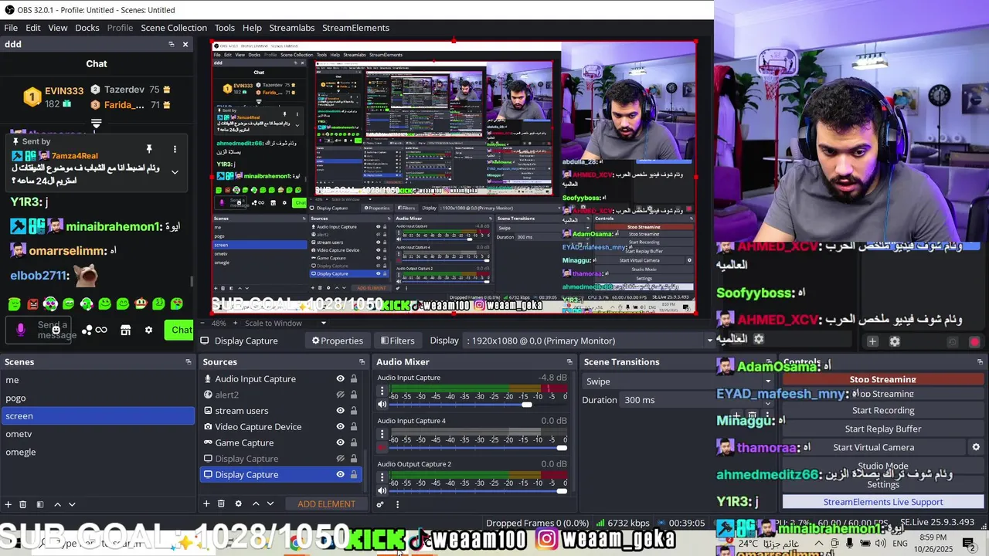Image resolution: width=989 pixels, height=556 pixels.
Task: Toggle lock on Game Capture source
Action: coord(354,442)
